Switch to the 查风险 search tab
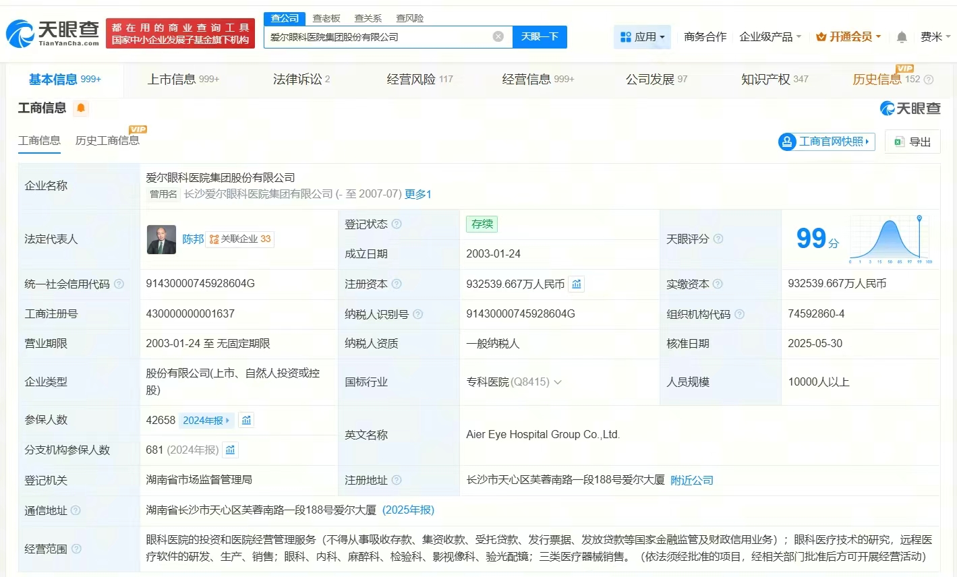The image size is (957, 577). (x=409, y=18)
